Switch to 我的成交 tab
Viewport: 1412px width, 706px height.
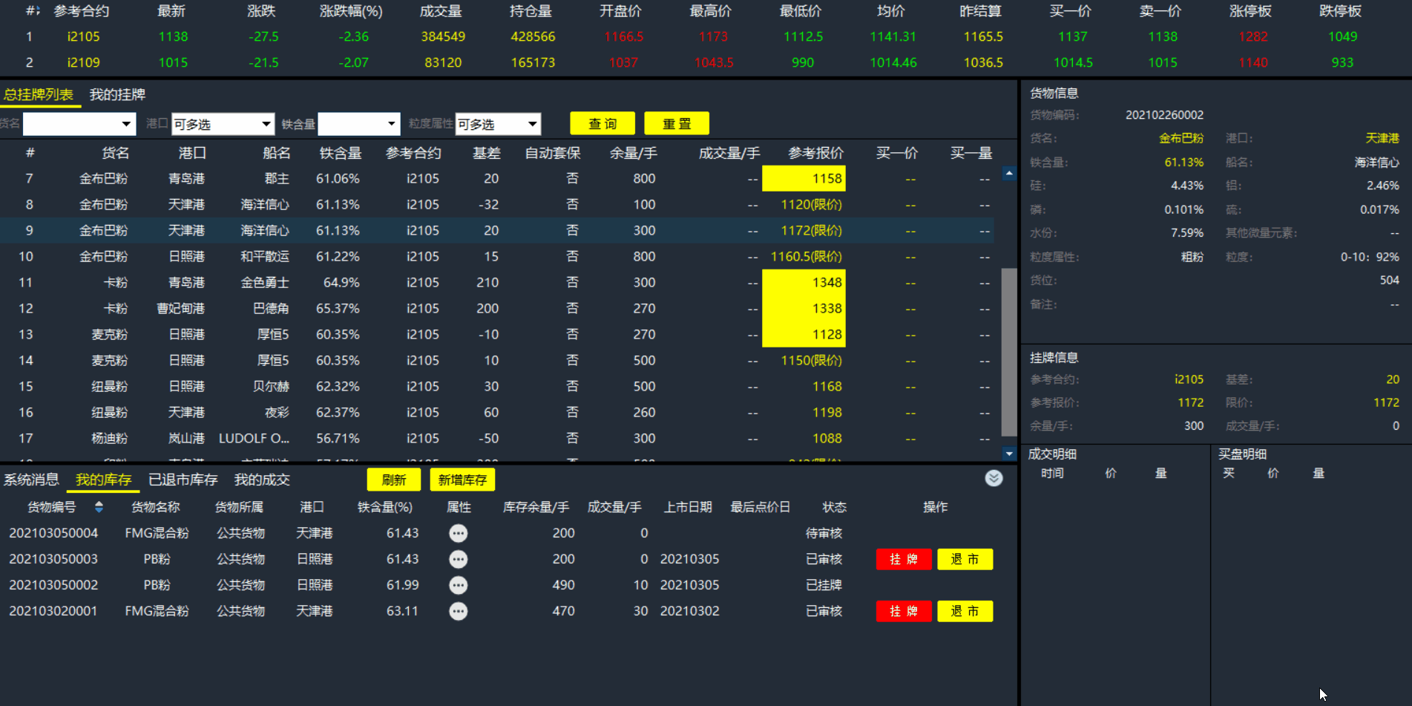(262, 480)
